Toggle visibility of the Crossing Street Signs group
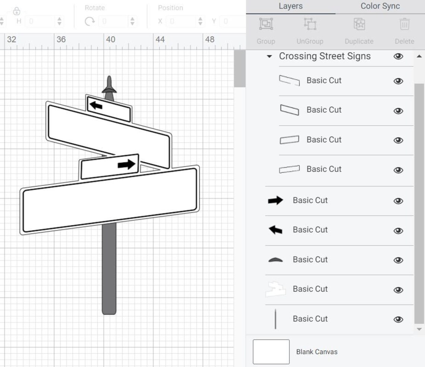This screenshot has width=425, height=367. (398, 56)
